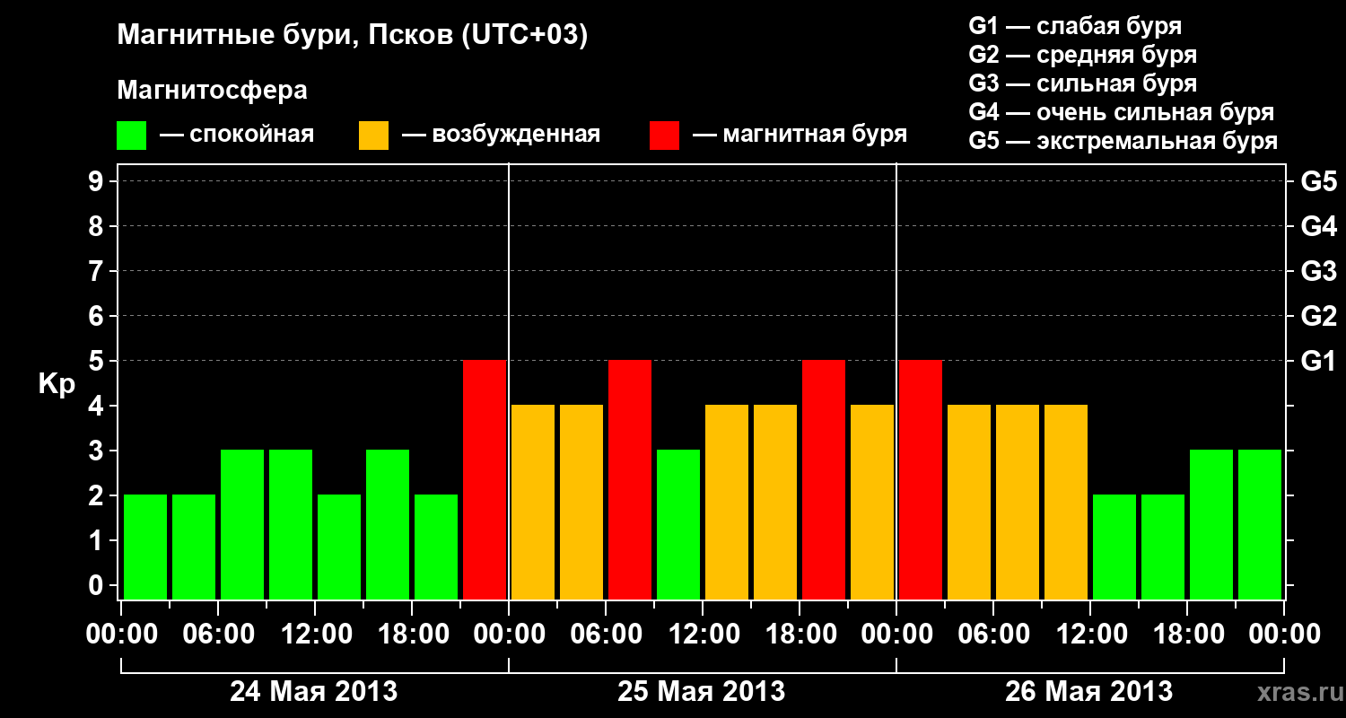Select yellow bar for 00:00–03:00 on 25 May
Viewport: 1346px width, 718px height.
(533, 502)
